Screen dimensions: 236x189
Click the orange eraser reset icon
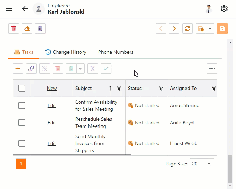click(27, 28)
